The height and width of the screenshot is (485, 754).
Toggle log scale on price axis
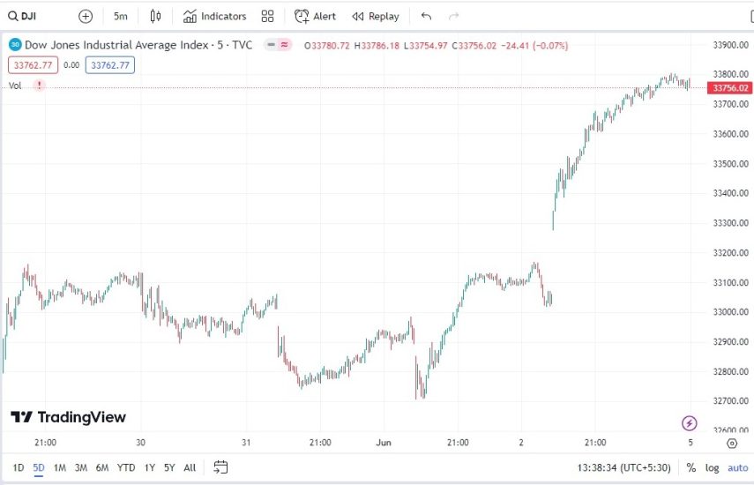(712, 467)
